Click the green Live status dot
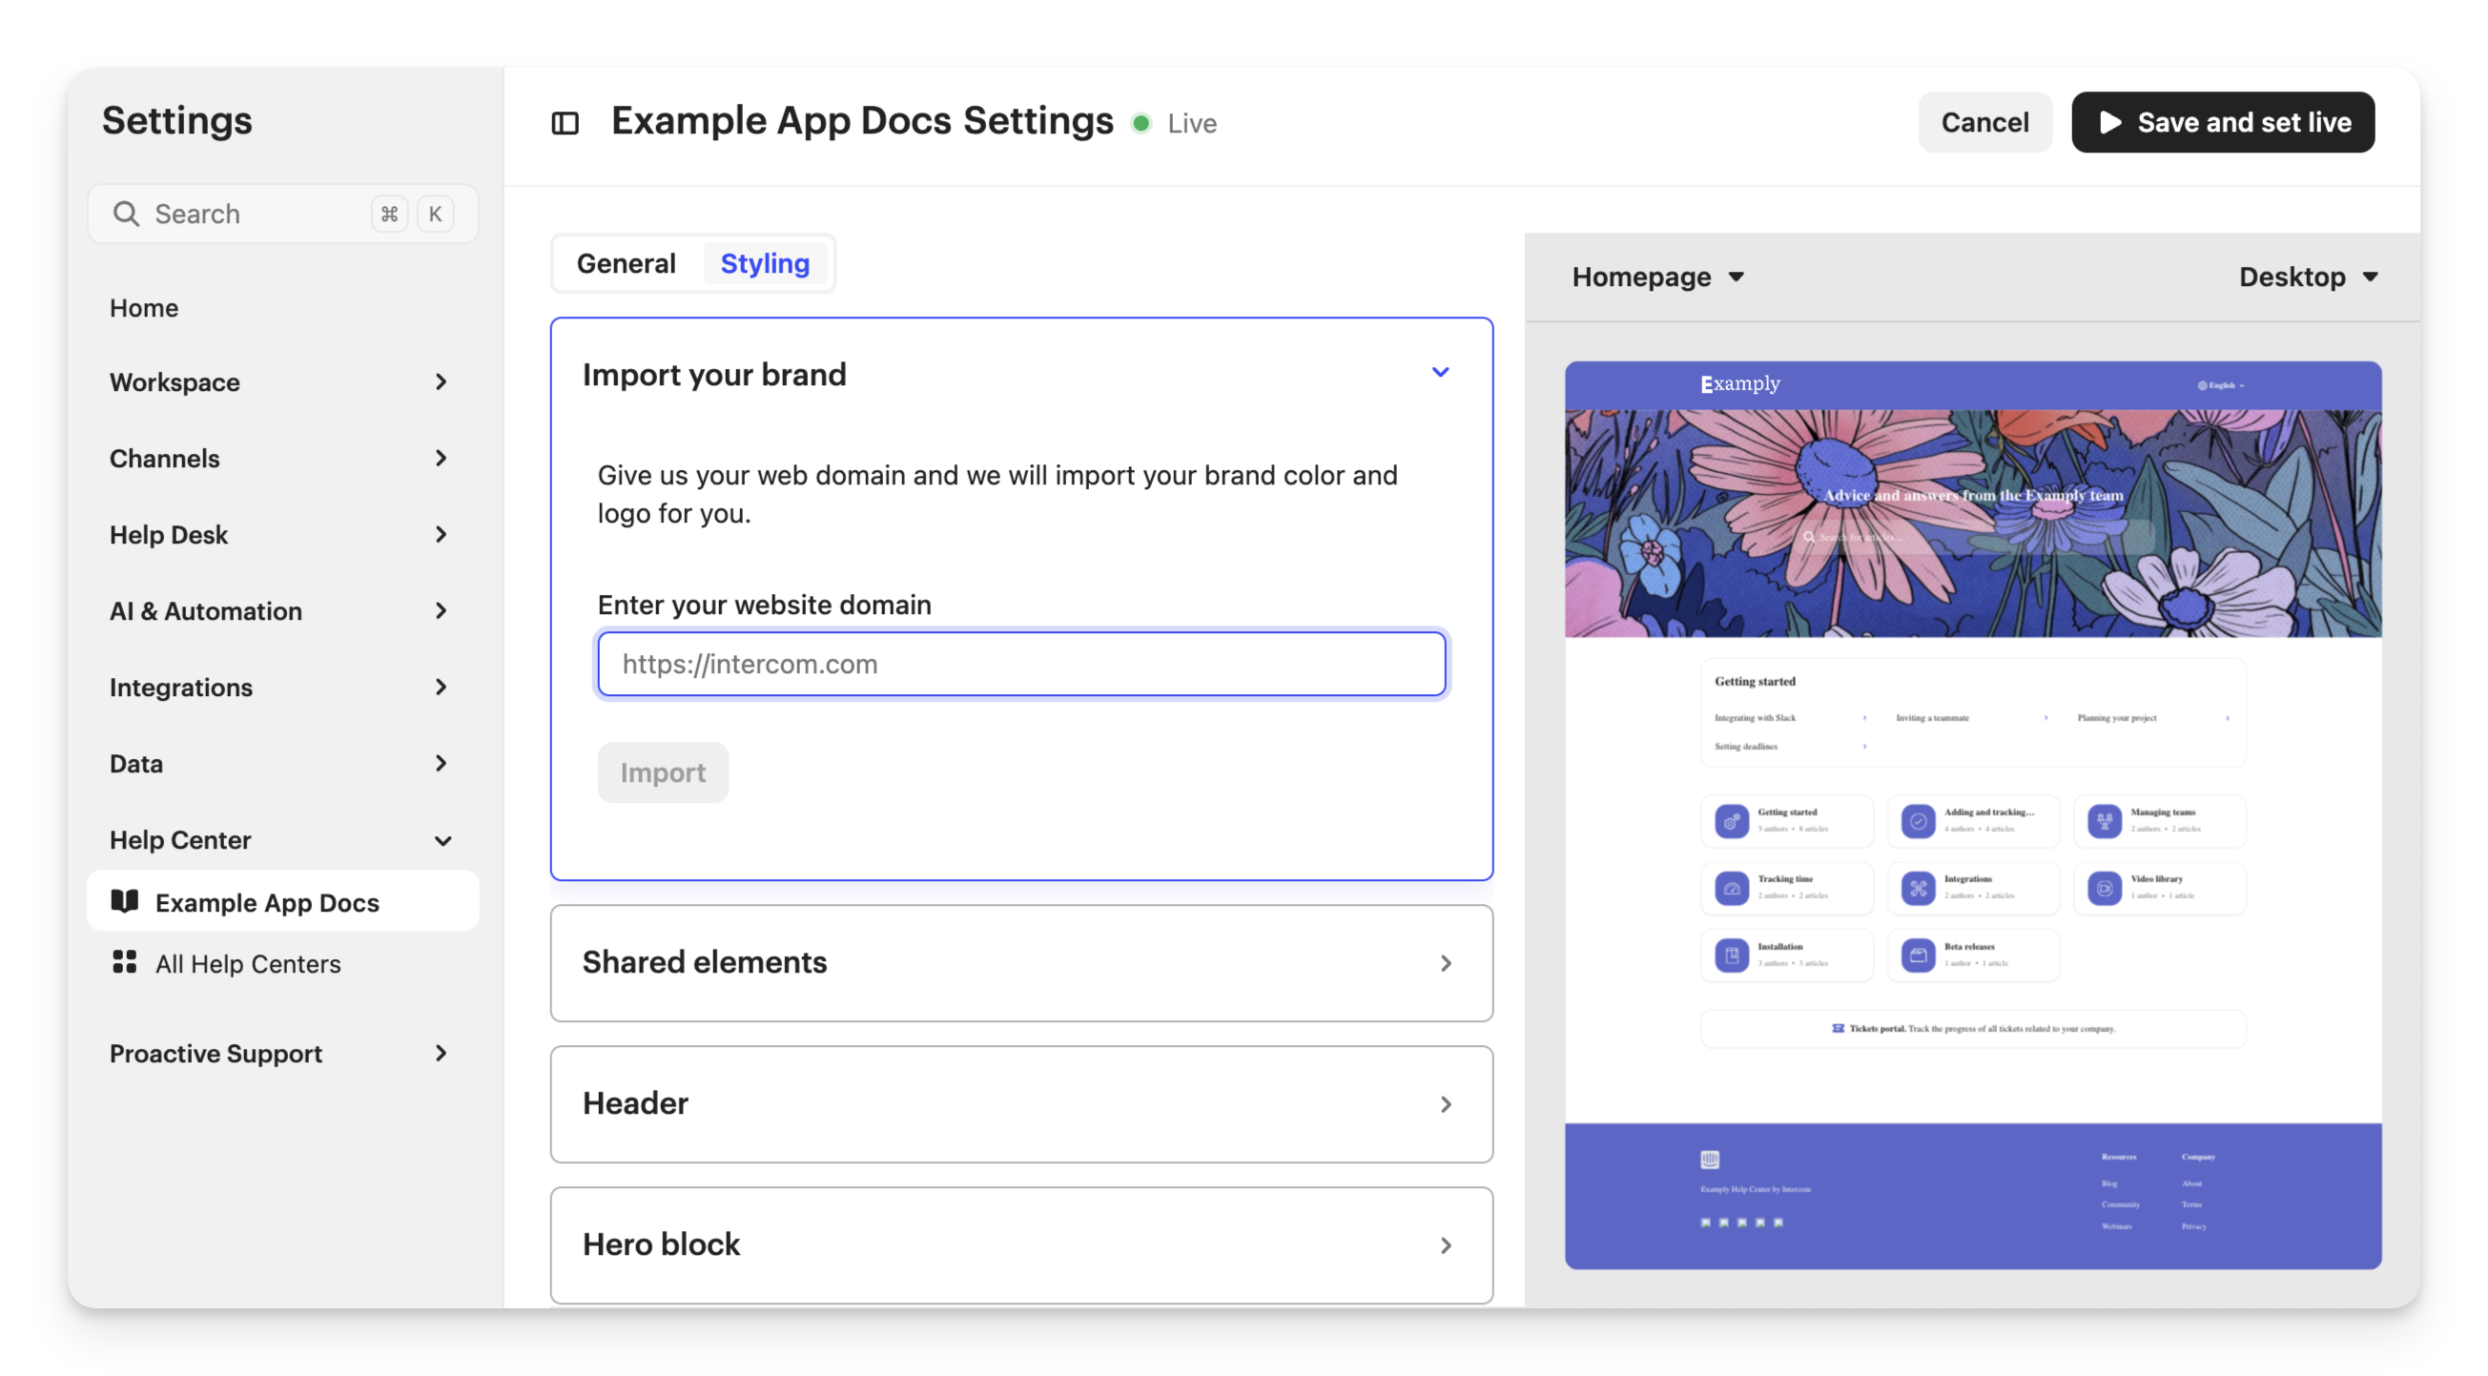 pos(1141,124)
